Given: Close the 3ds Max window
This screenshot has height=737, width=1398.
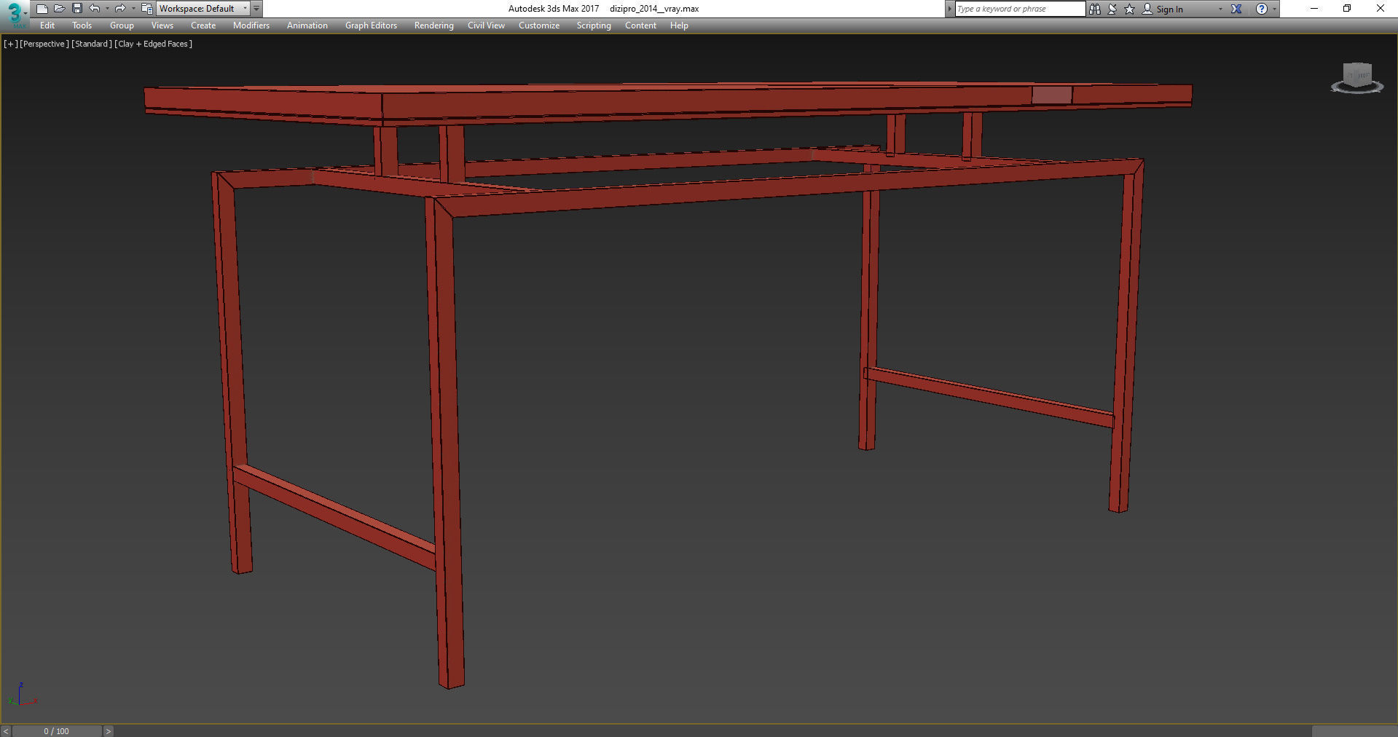Looking at the screenshot, I should coord(1381,9).
